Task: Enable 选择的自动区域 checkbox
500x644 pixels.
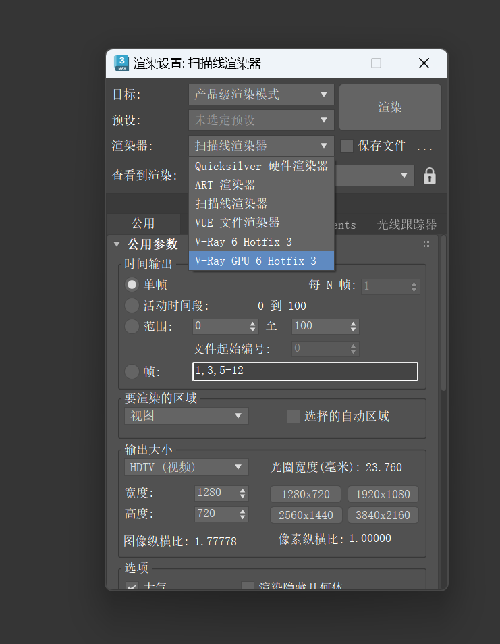Action: click(293, 416)
